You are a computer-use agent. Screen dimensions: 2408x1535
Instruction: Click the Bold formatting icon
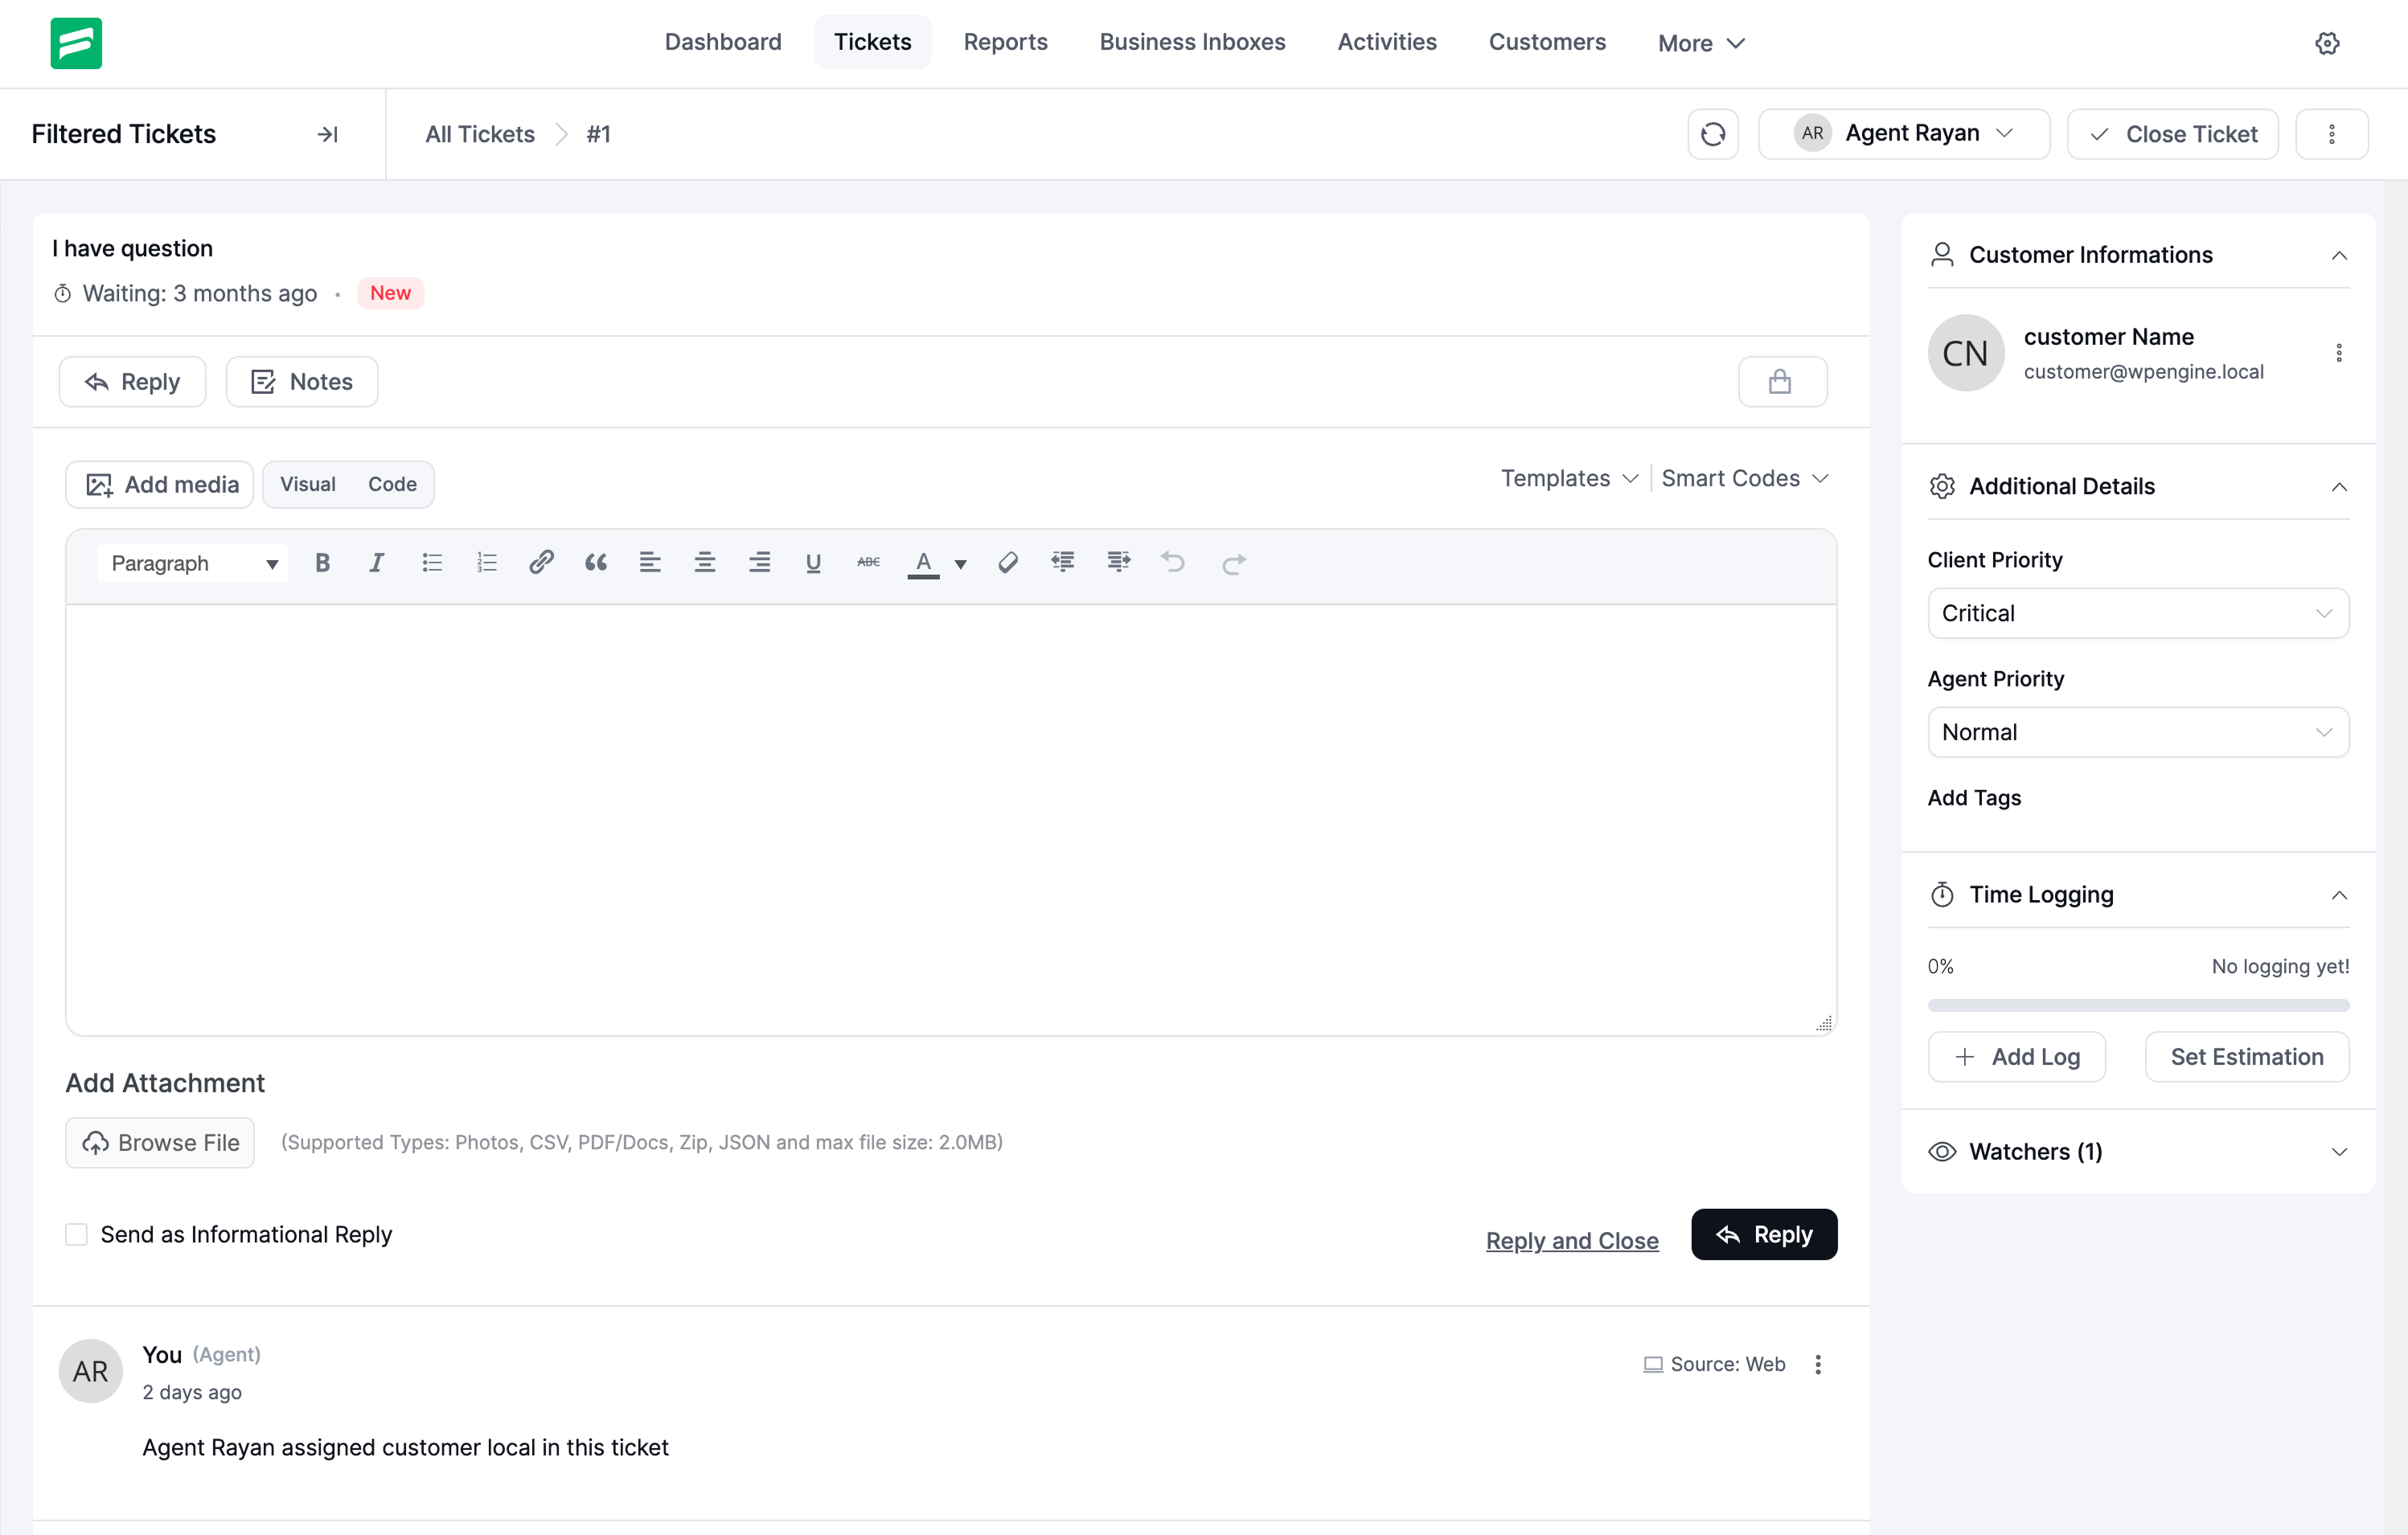point(322,563)
